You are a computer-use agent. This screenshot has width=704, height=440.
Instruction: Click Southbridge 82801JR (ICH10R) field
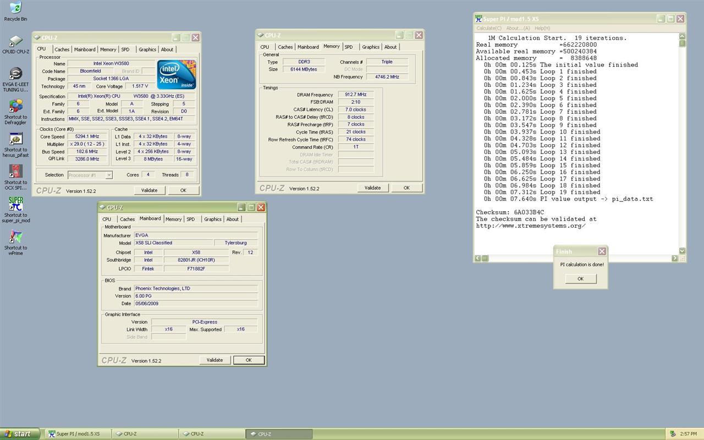[x=196, y=260]
